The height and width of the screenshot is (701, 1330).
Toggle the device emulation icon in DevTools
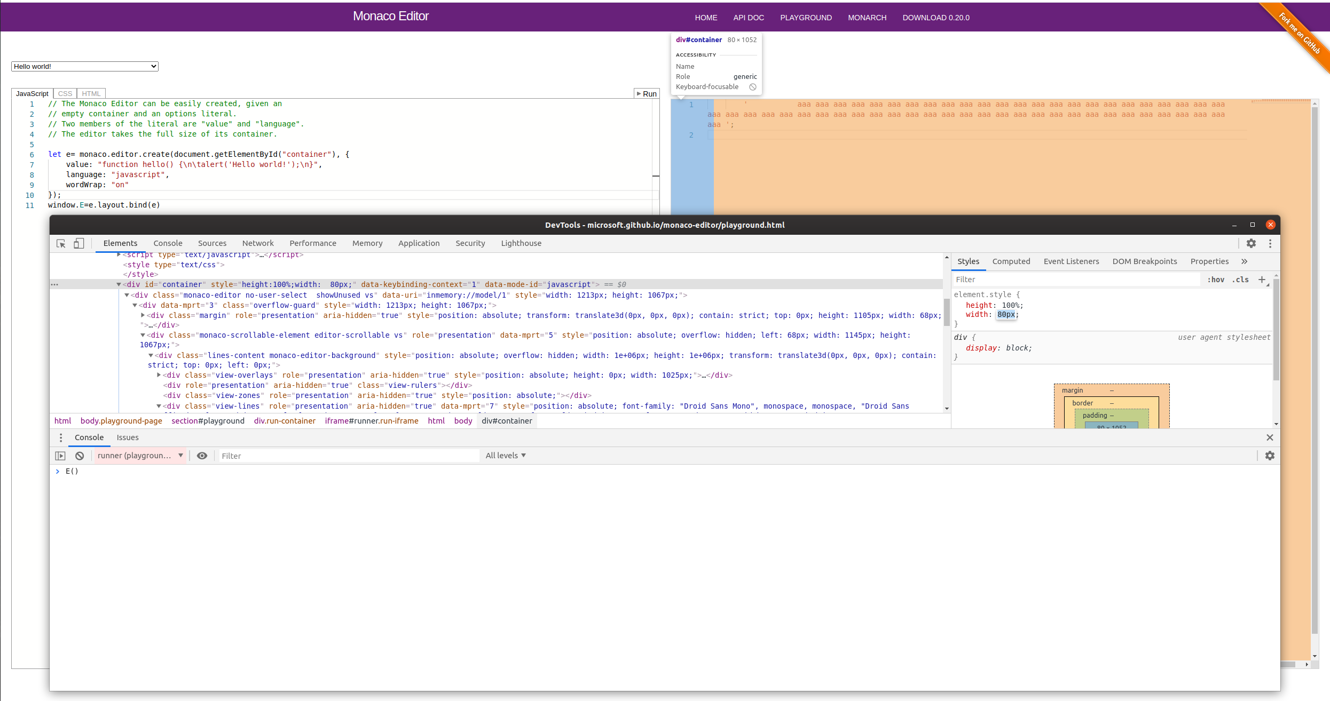coord(78,243)
